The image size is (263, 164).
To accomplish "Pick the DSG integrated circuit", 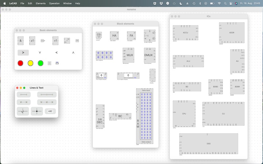I will (x=208, y=144).
